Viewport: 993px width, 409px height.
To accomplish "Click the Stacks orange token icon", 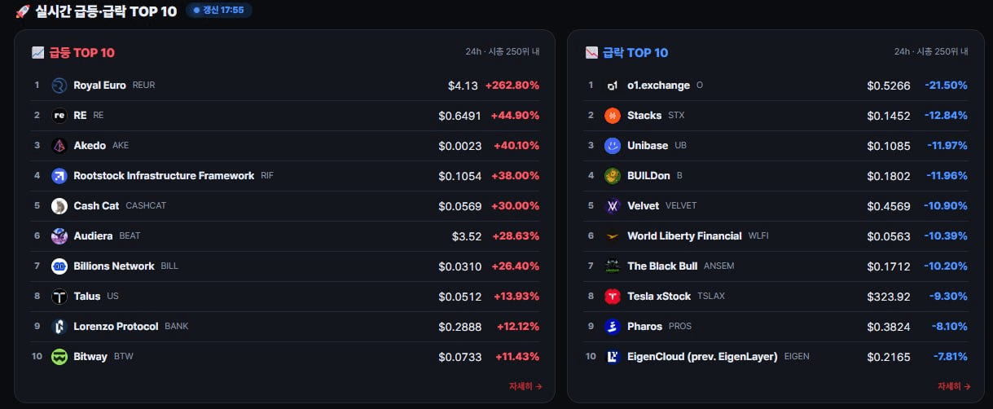I will point(613,116).
